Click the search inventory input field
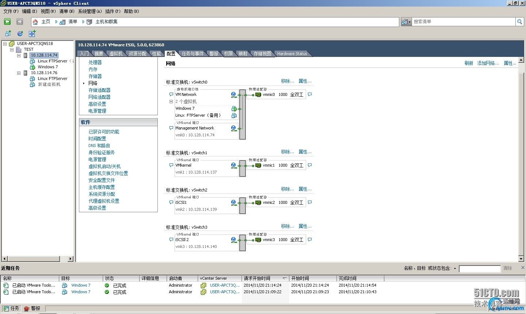The image size is (526, 314). [464, 22]
